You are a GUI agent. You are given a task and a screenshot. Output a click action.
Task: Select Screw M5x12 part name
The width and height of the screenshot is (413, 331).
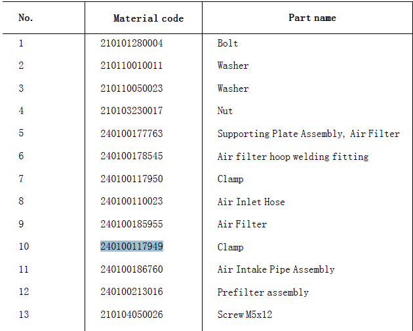(x=245, y=315)
